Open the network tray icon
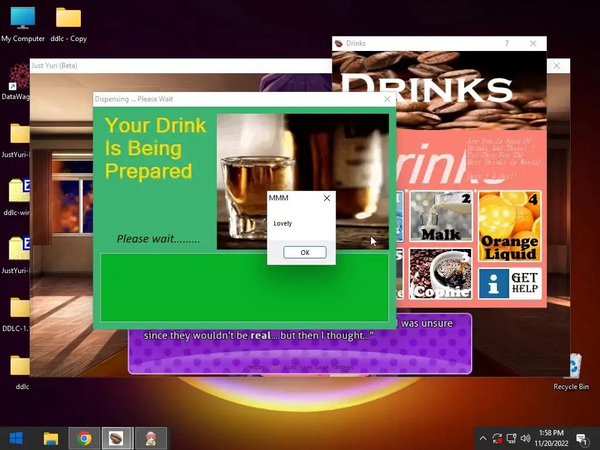This screenshot has width=600, height=450. [511, 438]
